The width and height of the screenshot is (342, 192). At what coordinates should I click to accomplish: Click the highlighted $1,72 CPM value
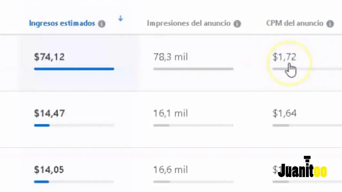click(x=284, y=57)
